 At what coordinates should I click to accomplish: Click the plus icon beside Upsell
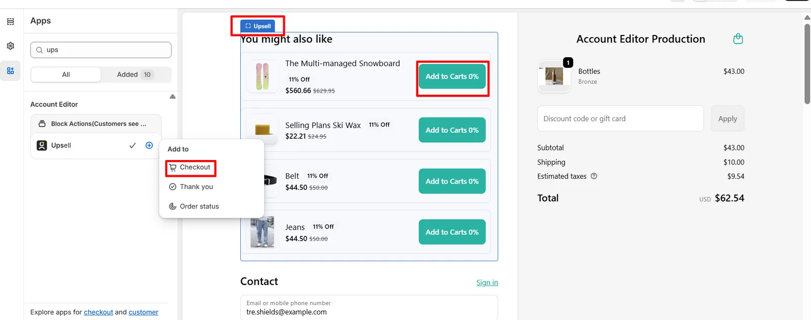[x=149, y=145]
